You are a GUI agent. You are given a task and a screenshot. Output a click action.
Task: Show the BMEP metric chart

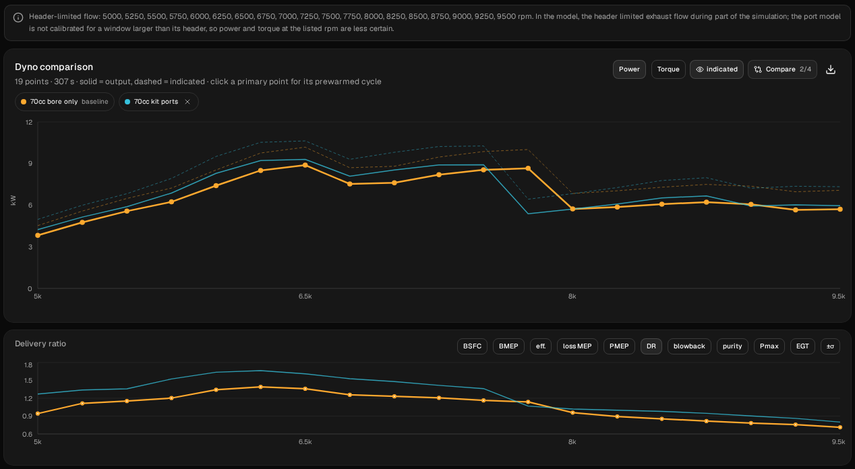508,346
